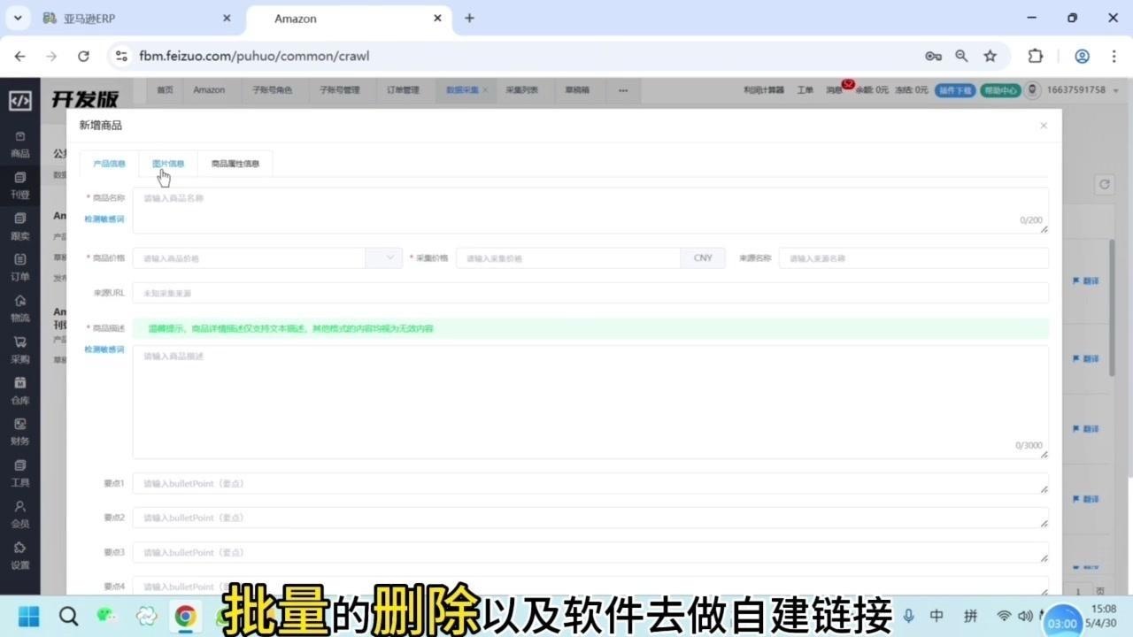Open the 草稿箱 page tab
Screen dimensions: 1133x637
[577, 90]
